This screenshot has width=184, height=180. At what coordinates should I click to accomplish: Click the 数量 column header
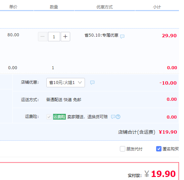coord(54,7)
